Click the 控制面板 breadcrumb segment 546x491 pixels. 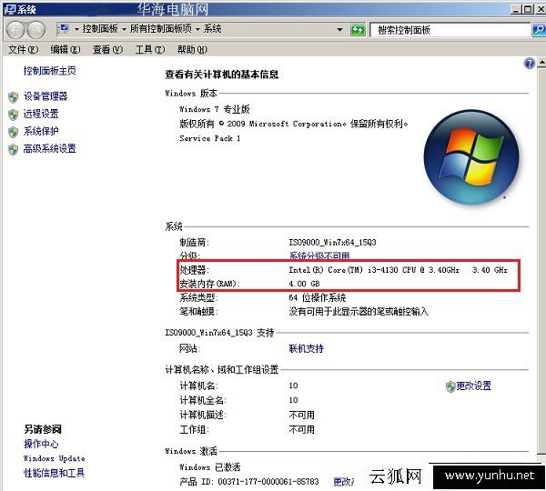[100, 29]
